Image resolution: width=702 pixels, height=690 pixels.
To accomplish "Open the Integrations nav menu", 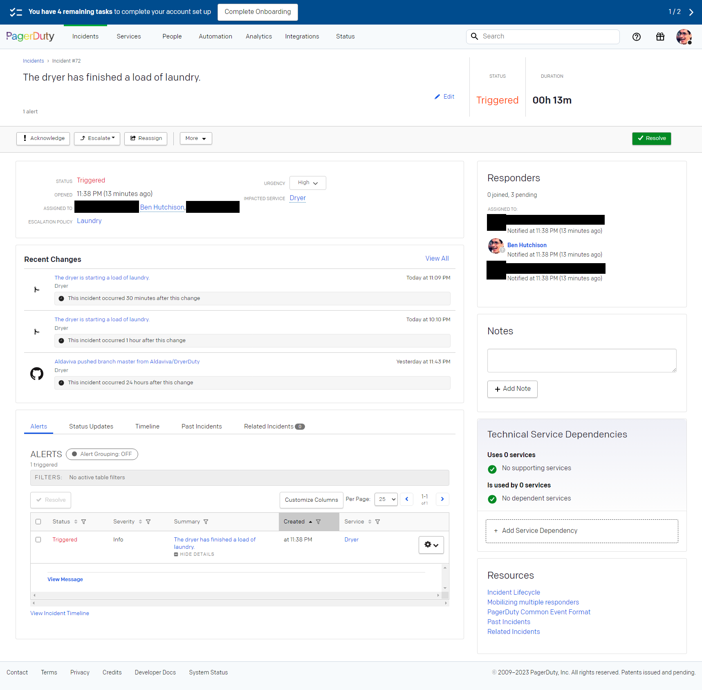I will 302,36.
